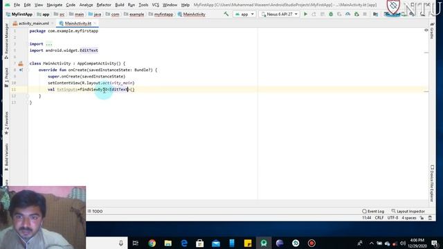Open the Help menu
Image resolution: width=443 pixels, height=249 pixels.
(186, 5)
